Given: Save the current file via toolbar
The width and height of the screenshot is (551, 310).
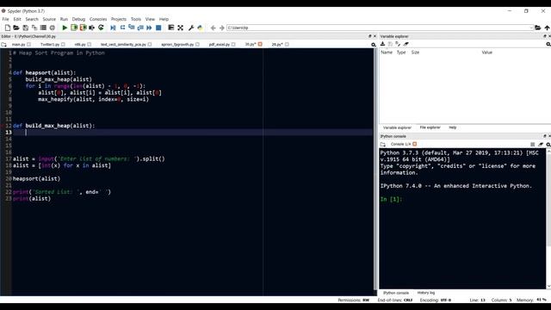Looking at the screenshot, I should pyautogui.click(x=25, y=28).
